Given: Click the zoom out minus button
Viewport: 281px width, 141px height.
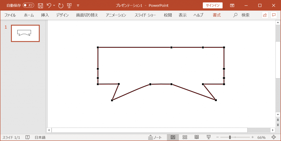Looking at the screenshot, I should tap(217, 137).
